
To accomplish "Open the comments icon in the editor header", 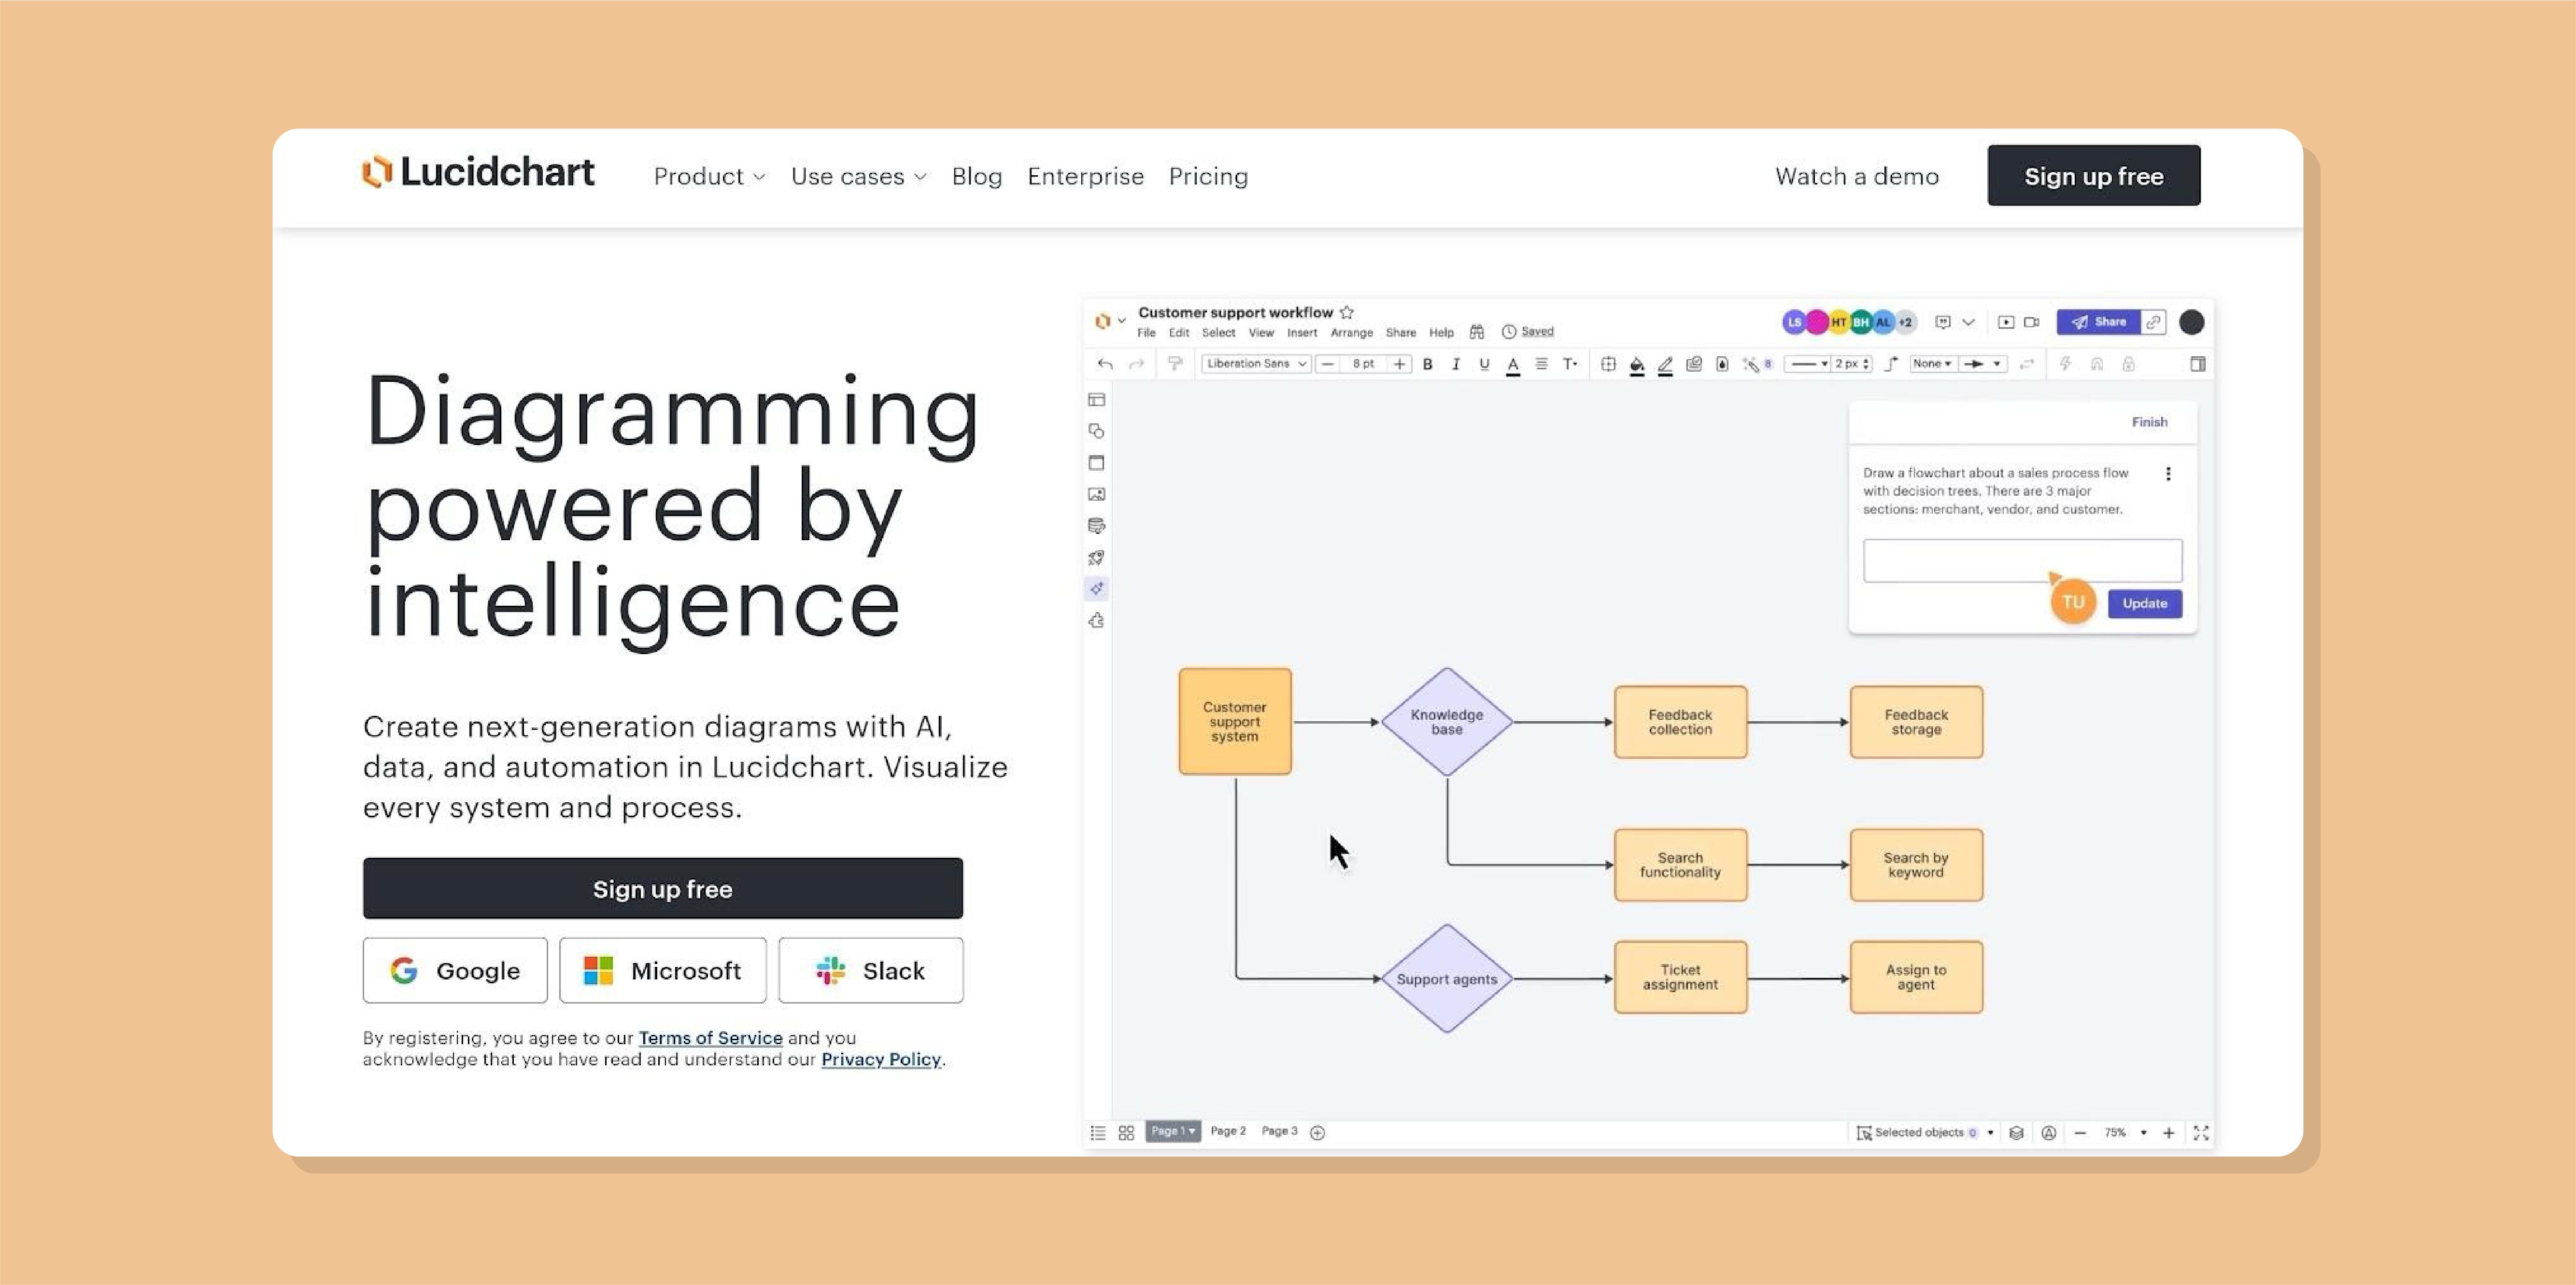I will point(1943,323).
